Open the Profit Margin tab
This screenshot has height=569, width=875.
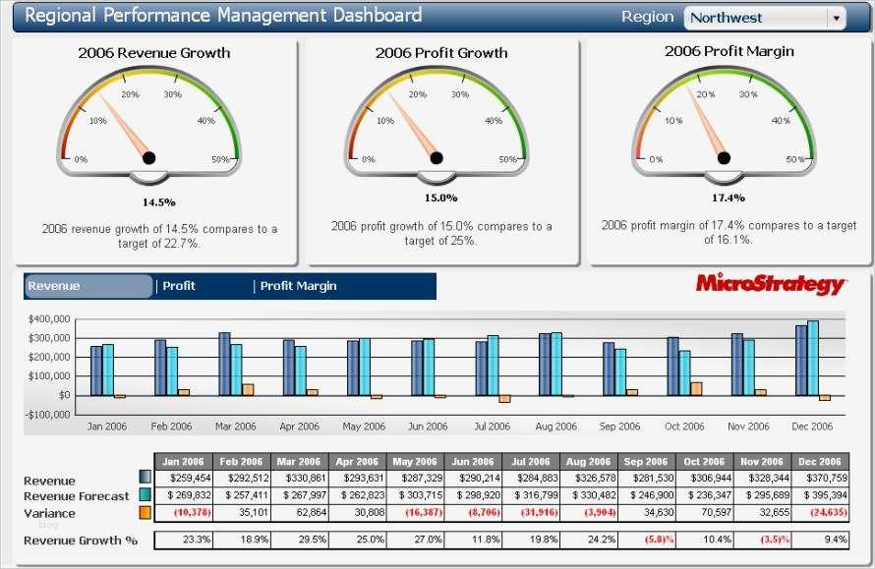pos(299,286)
